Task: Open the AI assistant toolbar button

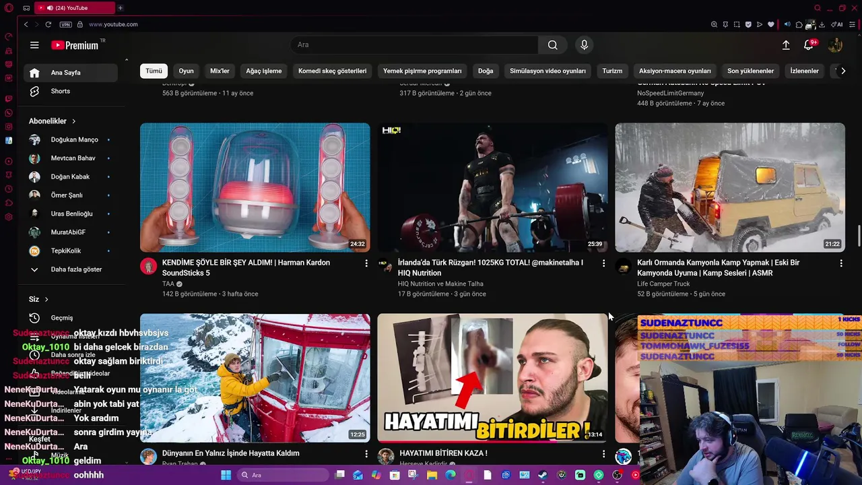Action: [x=837, y=24]
